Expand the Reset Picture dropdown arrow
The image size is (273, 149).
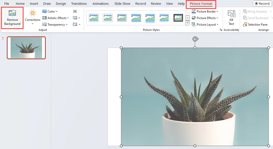pos(80,25)
